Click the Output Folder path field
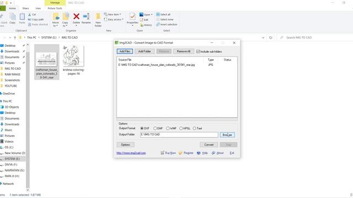Image resolution: width=353 pixels, height=198 pixels. point(179,135)
